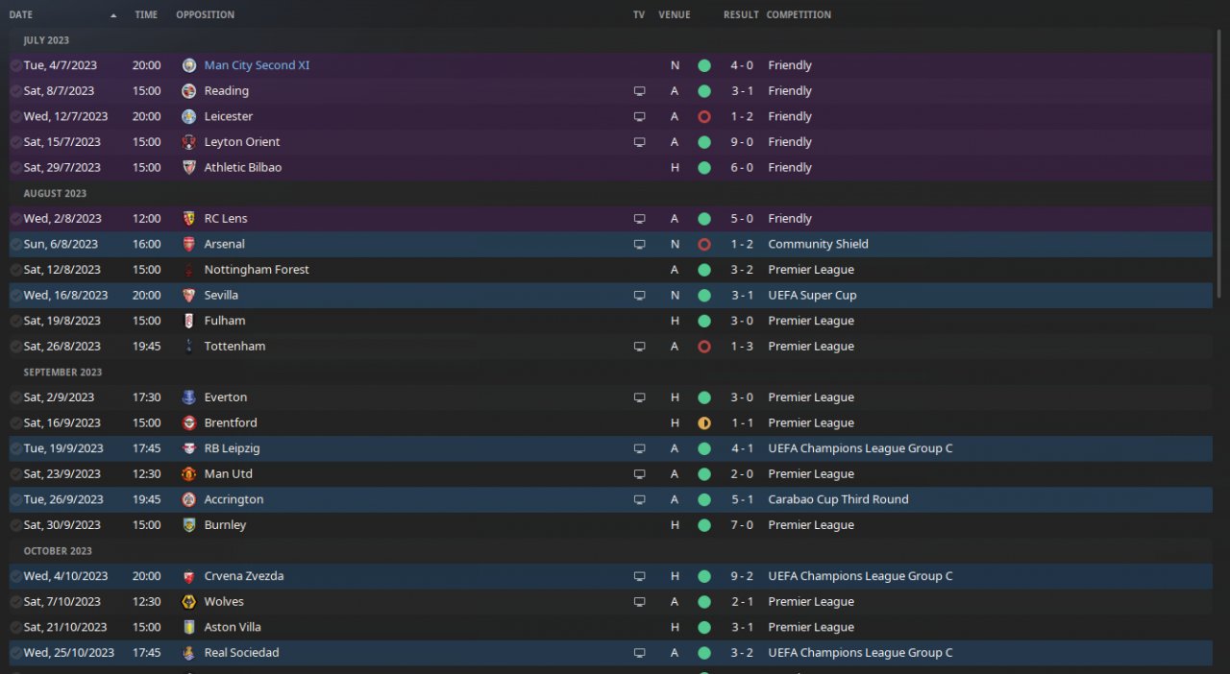Open the Man City Second XI team link
The height and width of the screenshot is (674, 1230).
point(257,65)
